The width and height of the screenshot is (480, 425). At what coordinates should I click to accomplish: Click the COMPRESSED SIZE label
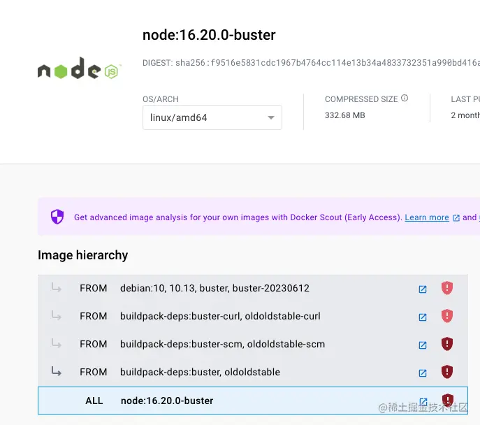[361, 99]
